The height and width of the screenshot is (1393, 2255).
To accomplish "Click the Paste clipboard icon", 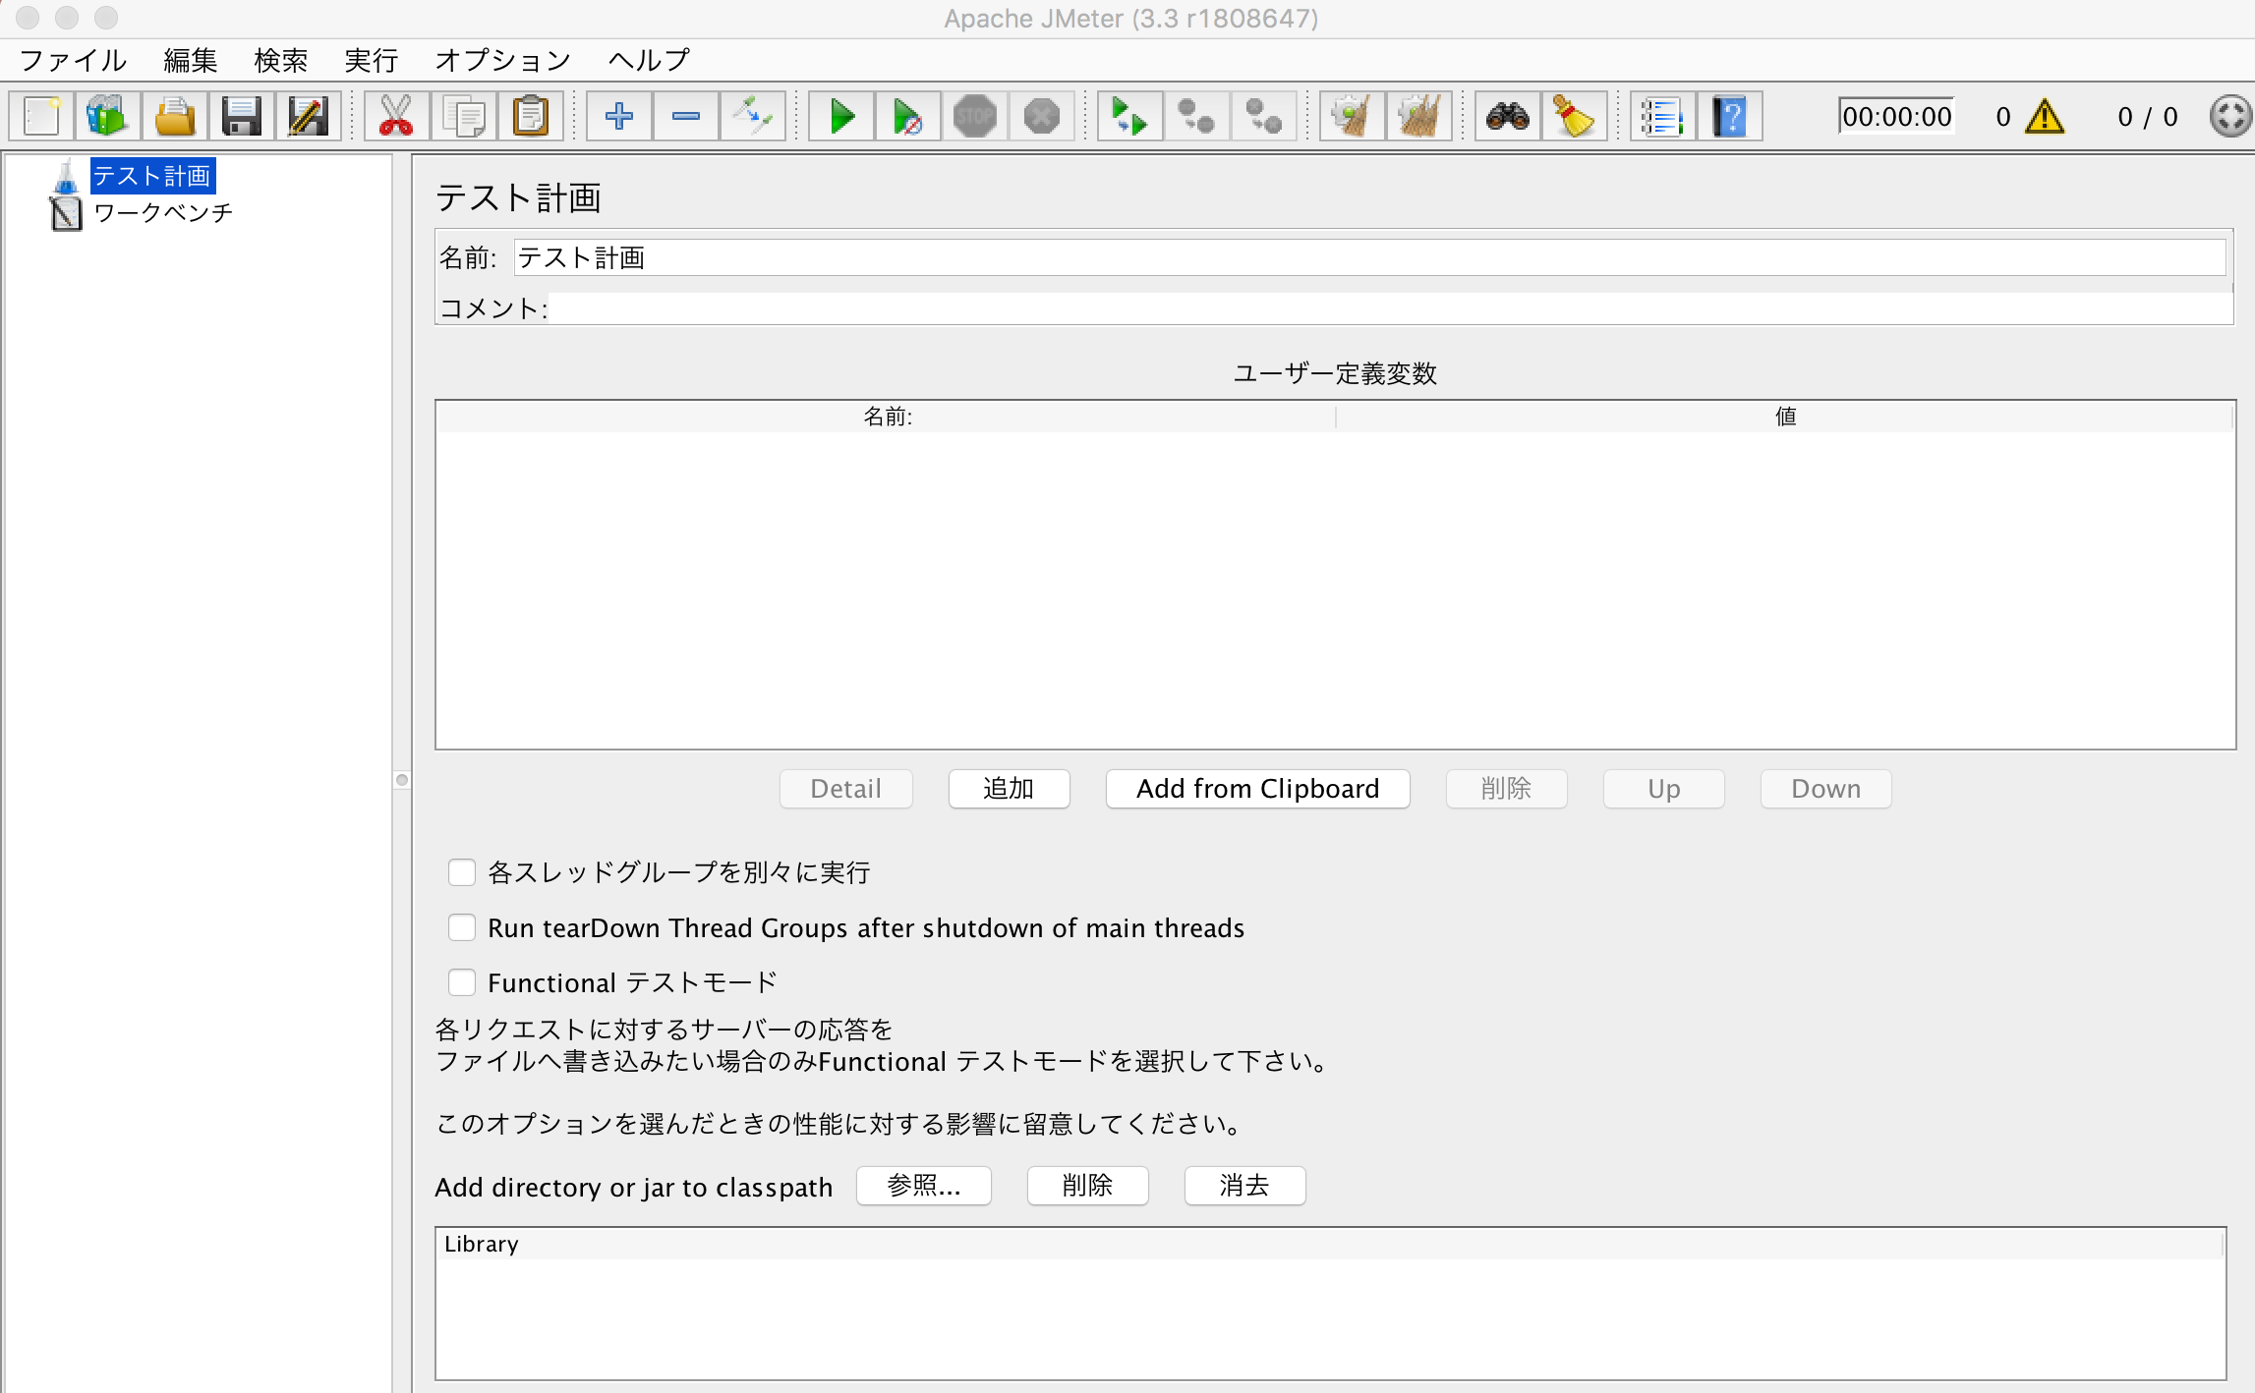I will (x=531, y=117).
